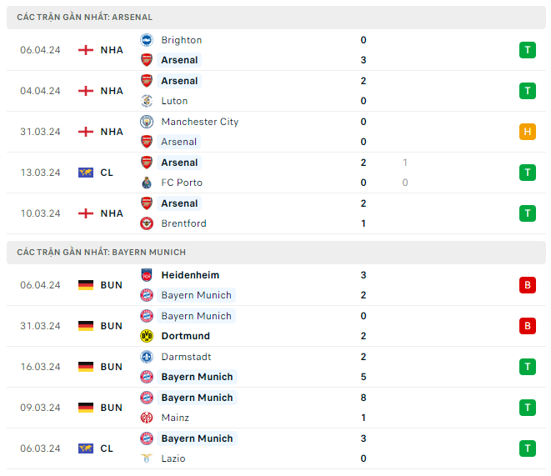Click the 'Các trận gần nhất: Arsenal' header

pyautogui.click(x=84, y=17)
